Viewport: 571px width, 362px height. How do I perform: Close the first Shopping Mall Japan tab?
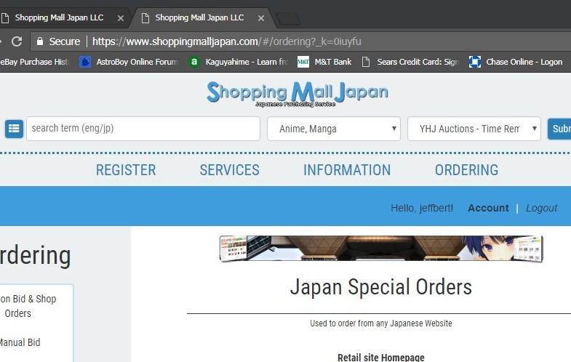point(121,18)
